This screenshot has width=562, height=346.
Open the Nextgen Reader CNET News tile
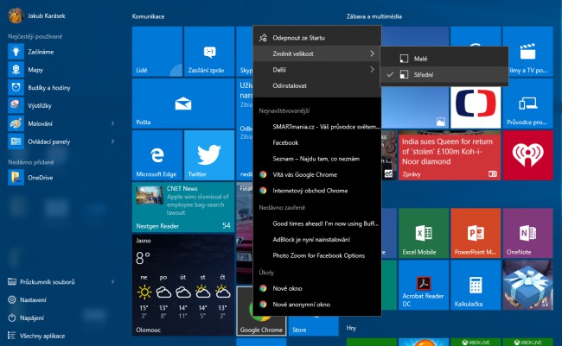tap(183, 207)
